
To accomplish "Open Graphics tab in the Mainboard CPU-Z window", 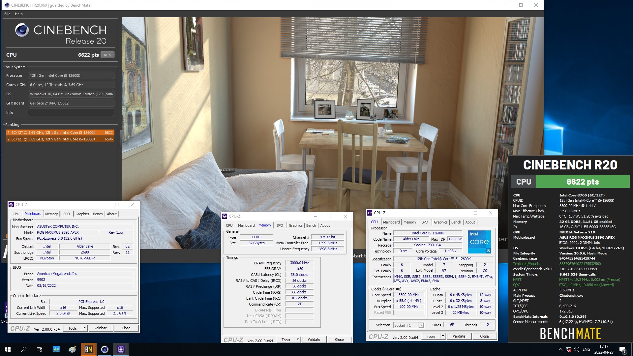I will point(82,214).
